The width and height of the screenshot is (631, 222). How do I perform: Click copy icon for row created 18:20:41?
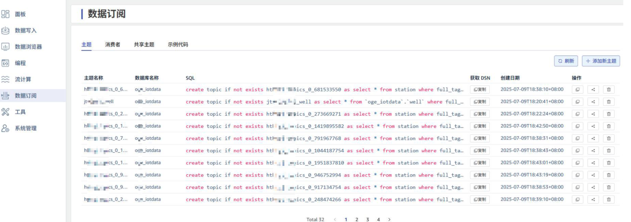[578, 102]
